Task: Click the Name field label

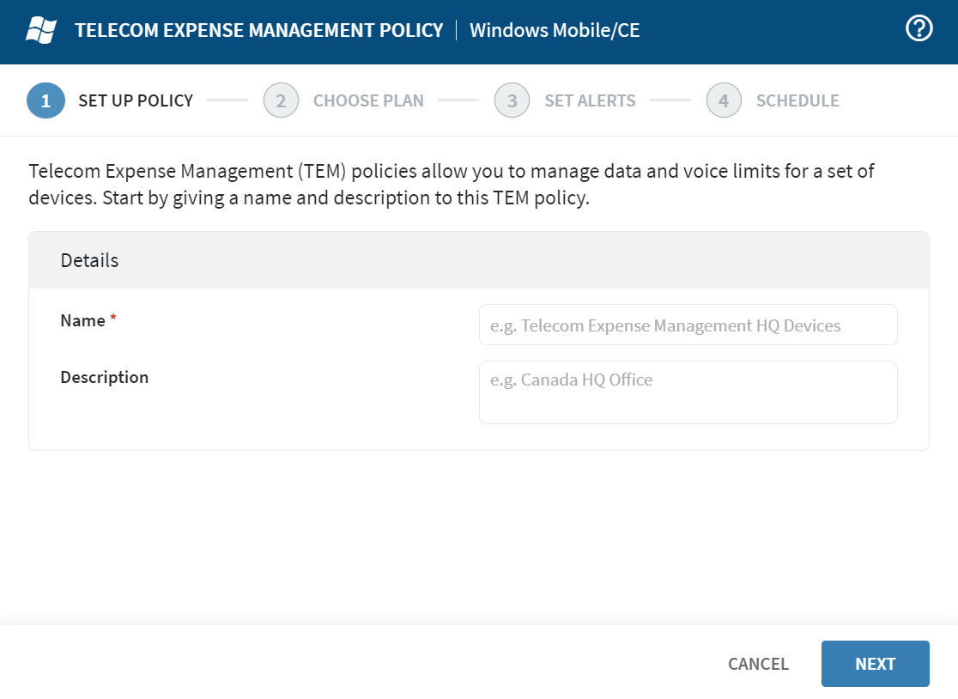Action: pyautogui.click(x=83, y=320)
